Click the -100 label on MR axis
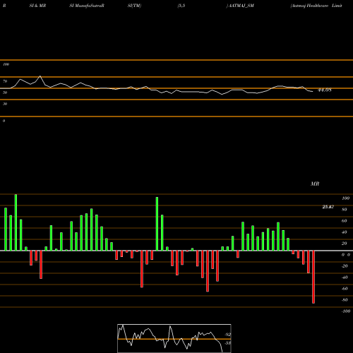The height and width of the screenshot is (353, 353). [x=346, y=311]
